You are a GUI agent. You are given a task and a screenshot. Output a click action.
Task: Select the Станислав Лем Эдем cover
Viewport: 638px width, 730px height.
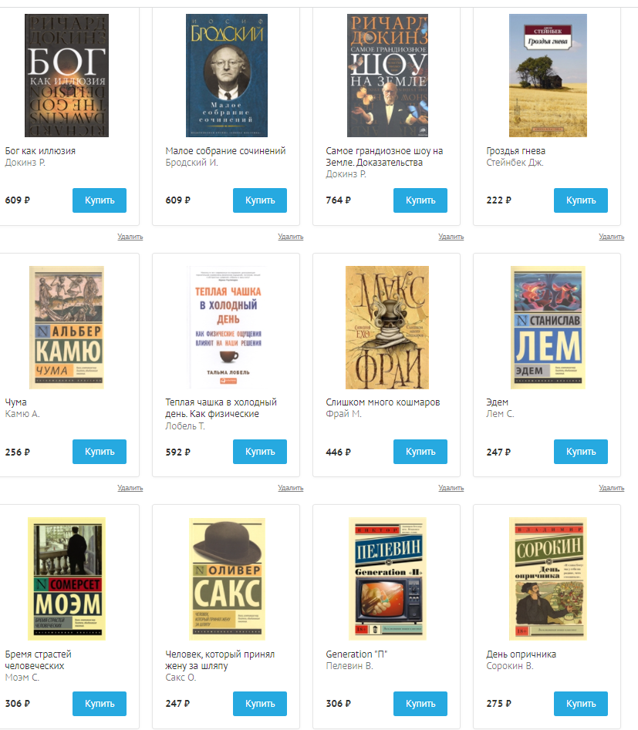click(x=548, y=328)
